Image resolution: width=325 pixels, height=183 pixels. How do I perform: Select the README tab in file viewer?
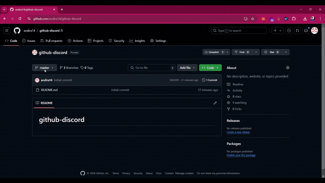44,103
